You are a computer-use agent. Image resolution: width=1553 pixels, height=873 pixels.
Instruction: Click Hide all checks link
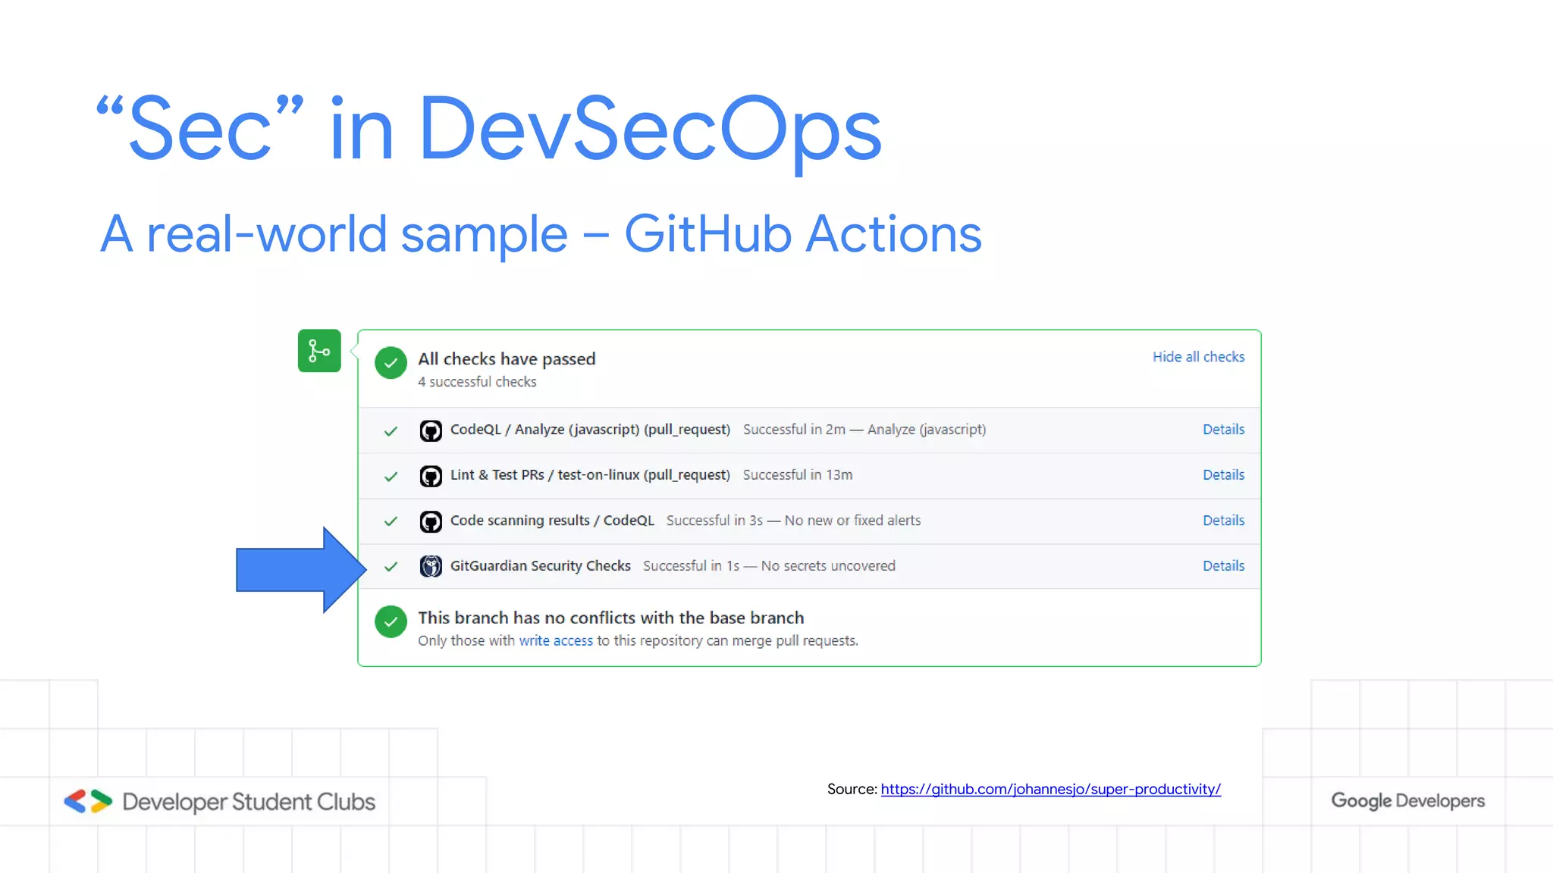(x=1198, y=357)
